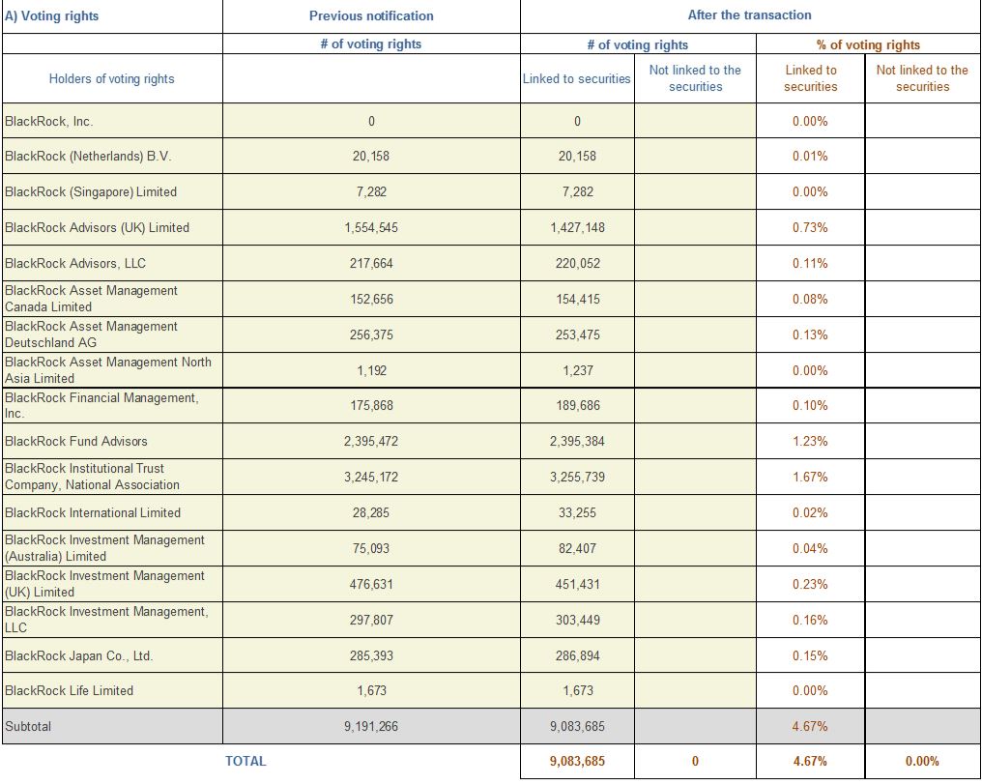Select the 0.73% percentage cell

(810, 228)
